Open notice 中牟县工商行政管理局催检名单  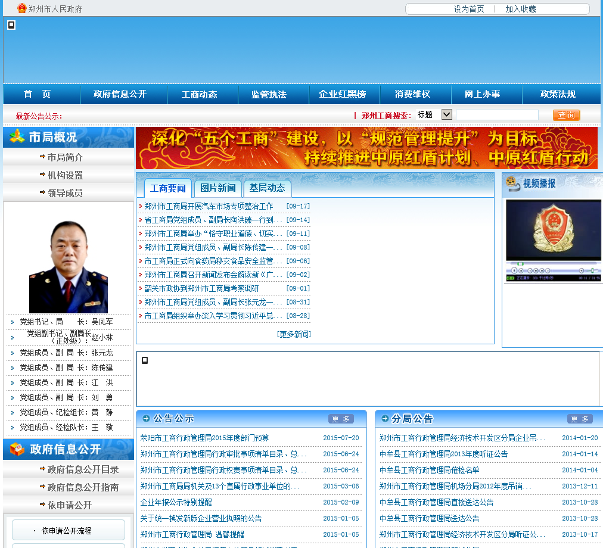pos(429,470)
